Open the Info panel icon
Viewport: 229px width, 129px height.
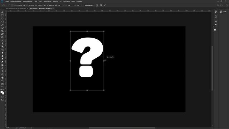216,16
